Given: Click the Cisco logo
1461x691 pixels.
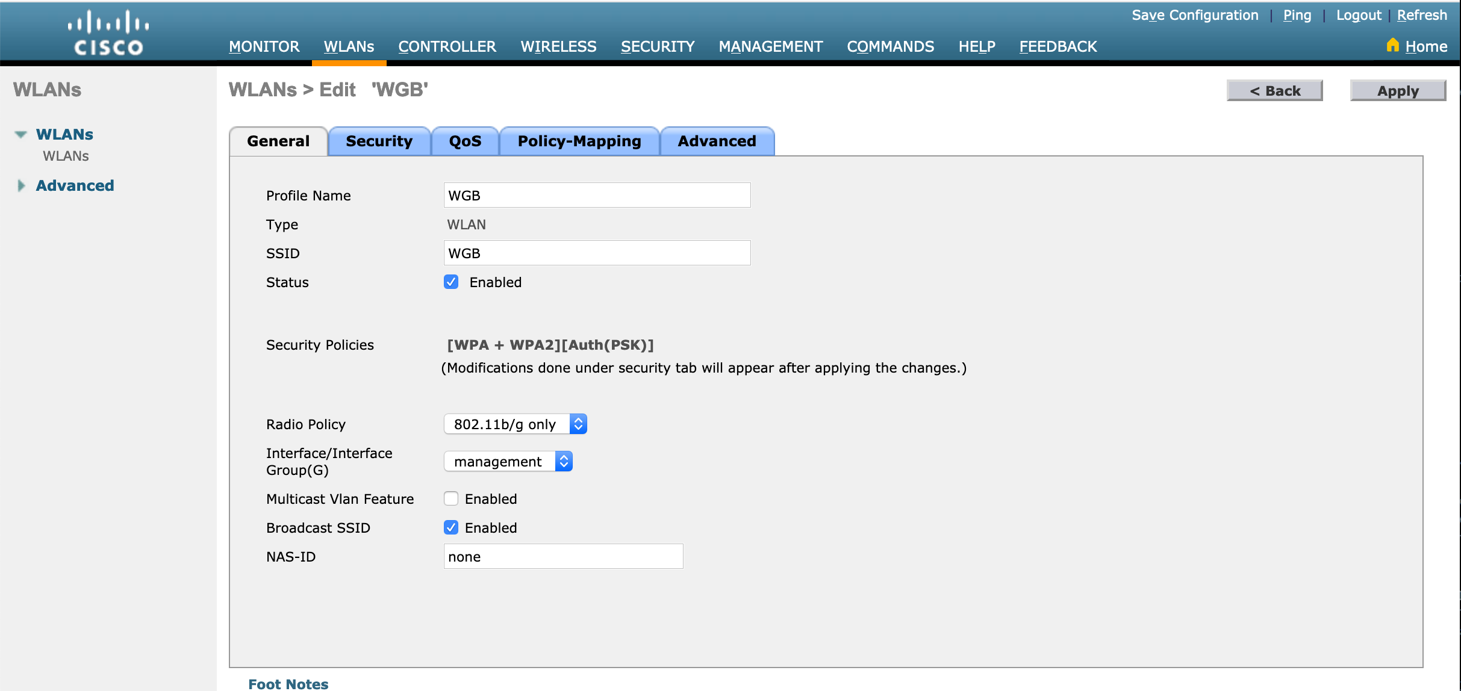Looking at the screenshot, I should pyautogui.click(x=107, y=31).
